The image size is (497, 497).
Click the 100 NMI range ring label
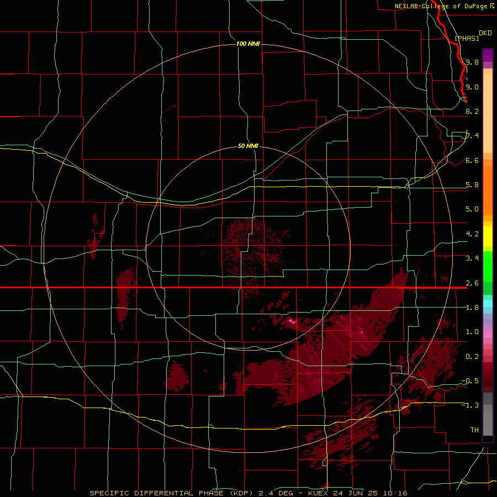pyautogui.click(x=248, y=44)
